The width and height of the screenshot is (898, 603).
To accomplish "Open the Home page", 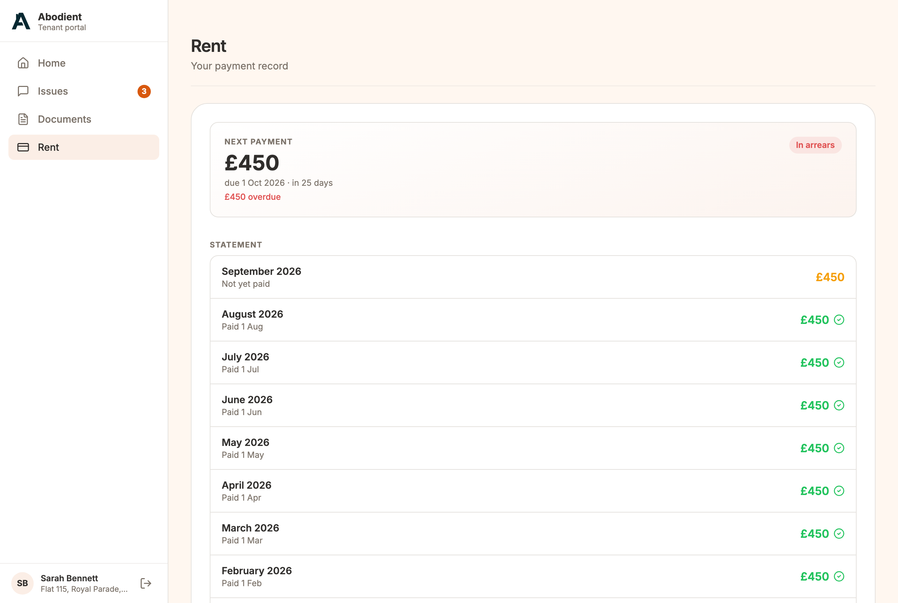I will pyautogui.click(x=83, y=63).
